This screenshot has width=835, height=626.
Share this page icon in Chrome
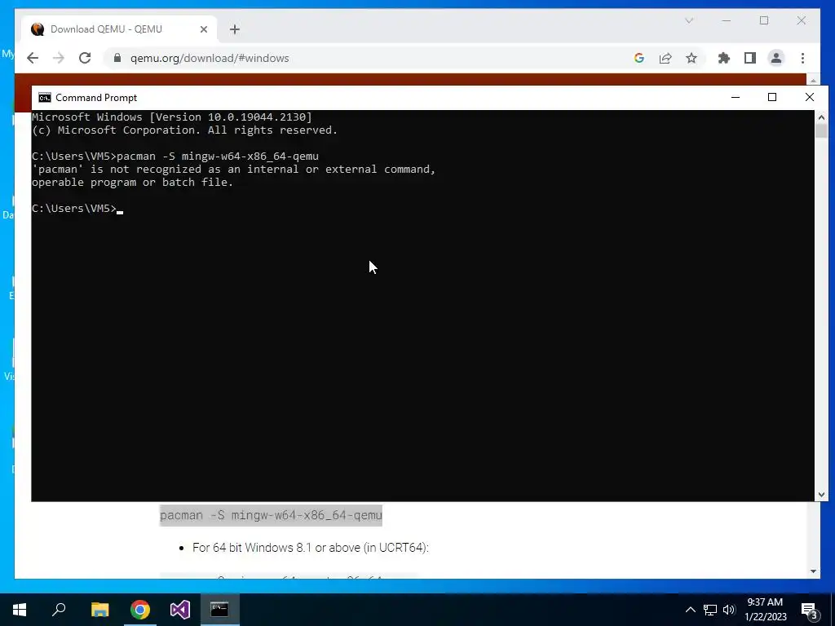coord(665,58)
